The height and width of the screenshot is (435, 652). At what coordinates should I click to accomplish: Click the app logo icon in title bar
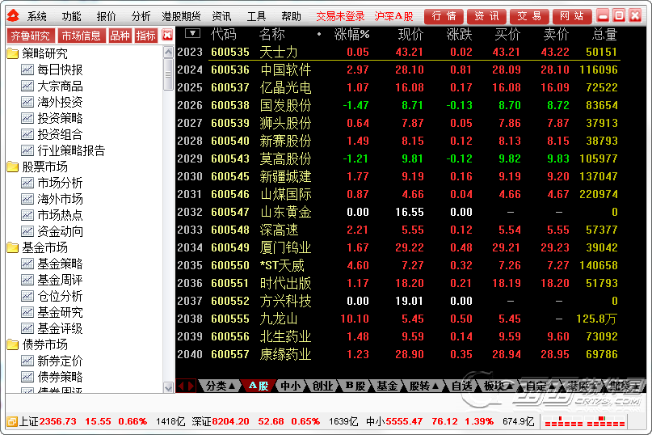pyautogui.click(x=11, y=16)
